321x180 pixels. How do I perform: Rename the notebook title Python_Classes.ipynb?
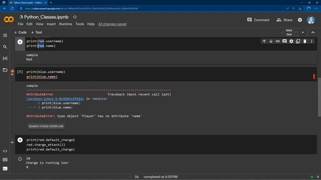(x=46, y=17)
